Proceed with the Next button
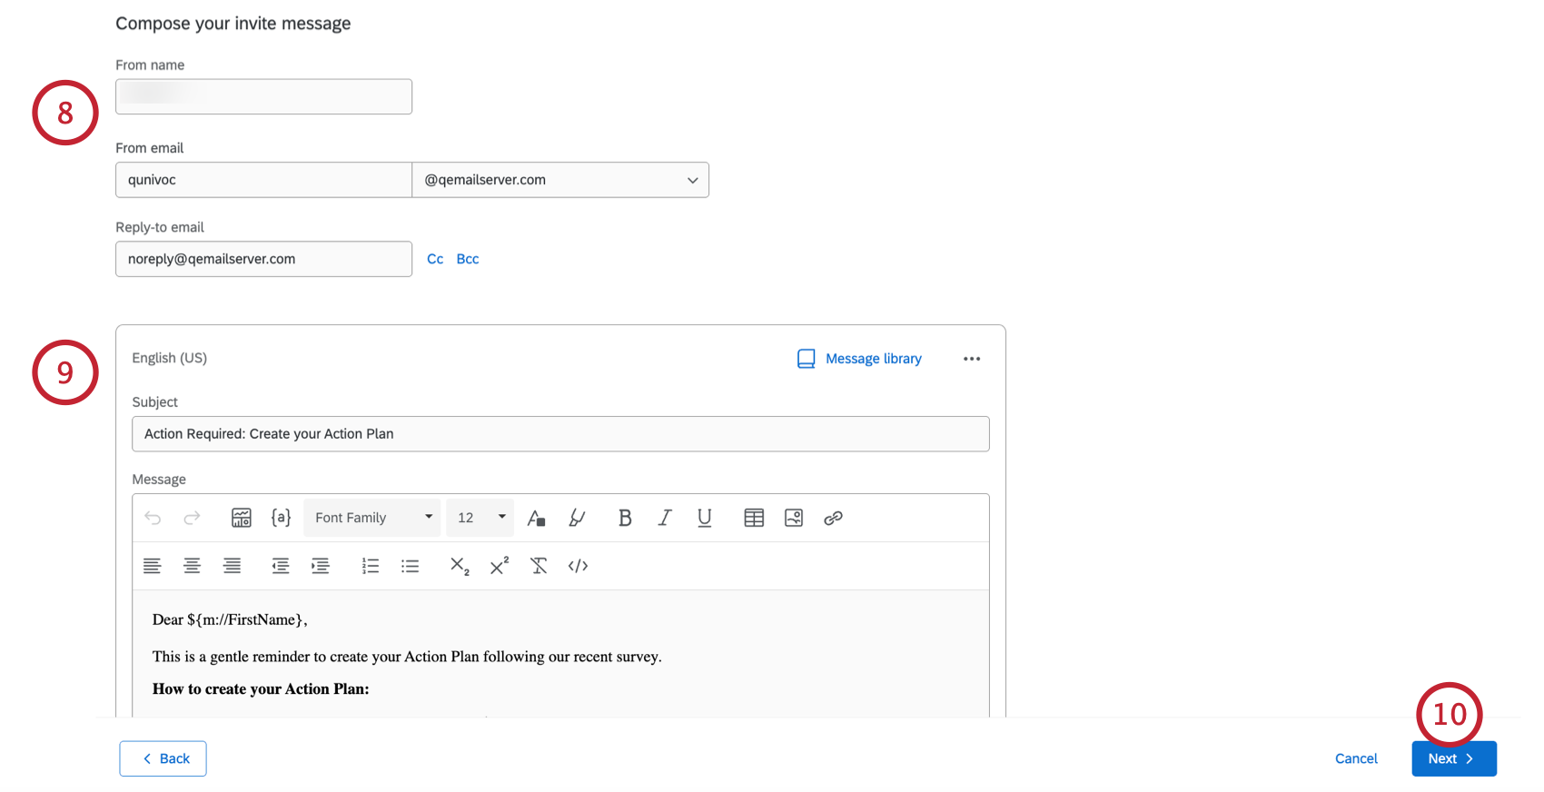The image size is (1544, 792). [1454, 758]
